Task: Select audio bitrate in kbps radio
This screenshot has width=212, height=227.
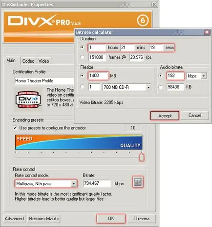Action: [x=161, y=76]
